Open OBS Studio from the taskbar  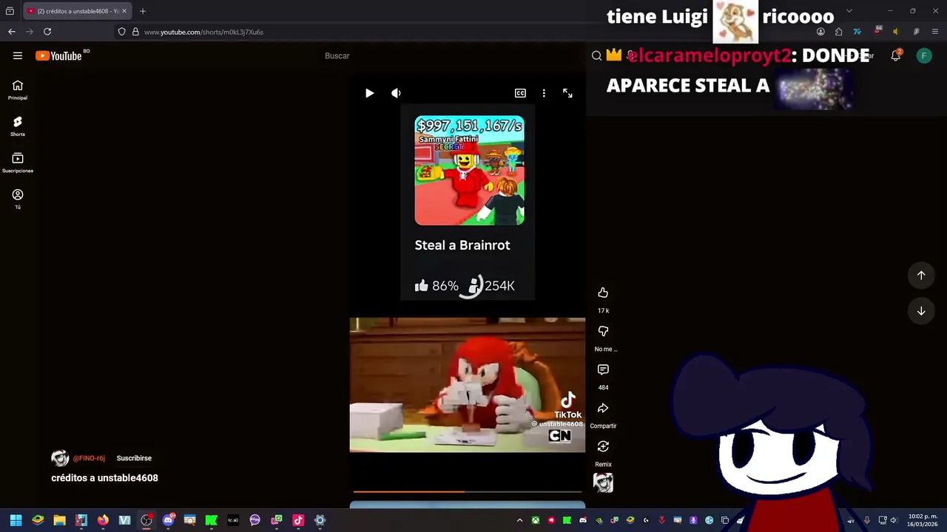(x=146, y=520)
